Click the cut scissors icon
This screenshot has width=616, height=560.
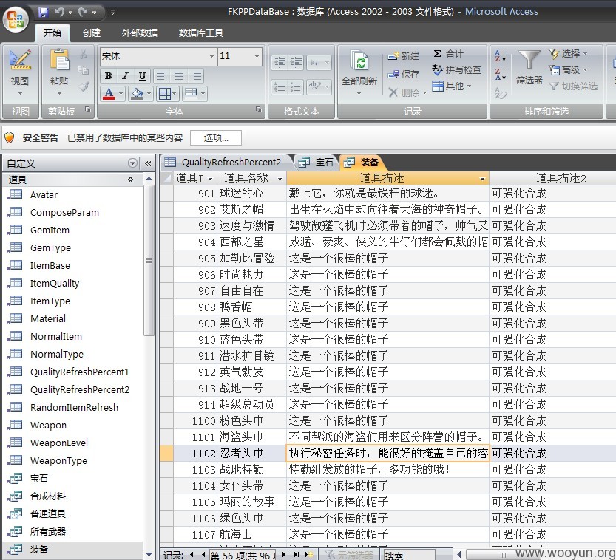(x=84, y=54)
